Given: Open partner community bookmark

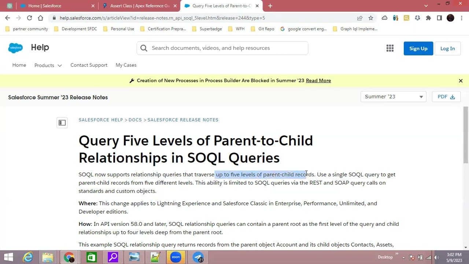Looking at the screenshot, I should tap(27, 29).
